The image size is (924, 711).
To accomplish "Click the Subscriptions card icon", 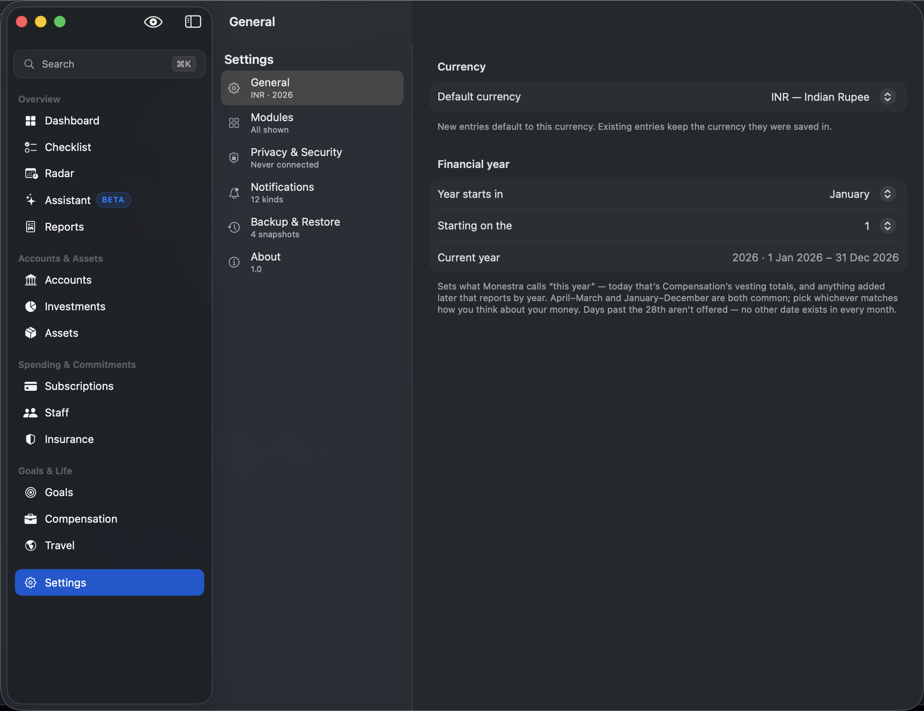I will [x=30, y=386].
